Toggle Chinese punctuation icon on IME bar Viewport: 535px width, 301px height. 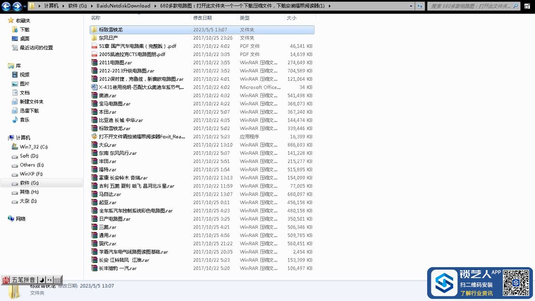click(x=49, y=280)
